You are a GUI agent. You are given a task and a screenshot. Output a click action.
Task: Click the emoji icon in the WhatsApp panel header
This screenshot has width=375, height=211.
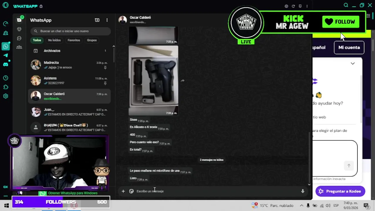click(x=286, y=6)
